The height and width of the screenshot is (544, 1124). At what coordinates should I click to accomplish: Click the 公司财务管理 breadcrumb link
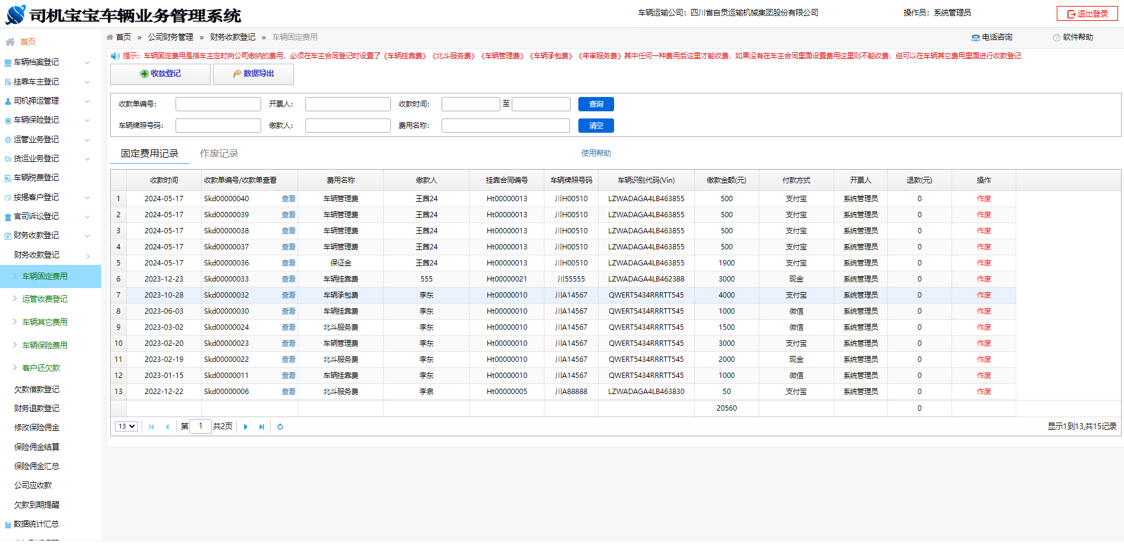point(171,37)
